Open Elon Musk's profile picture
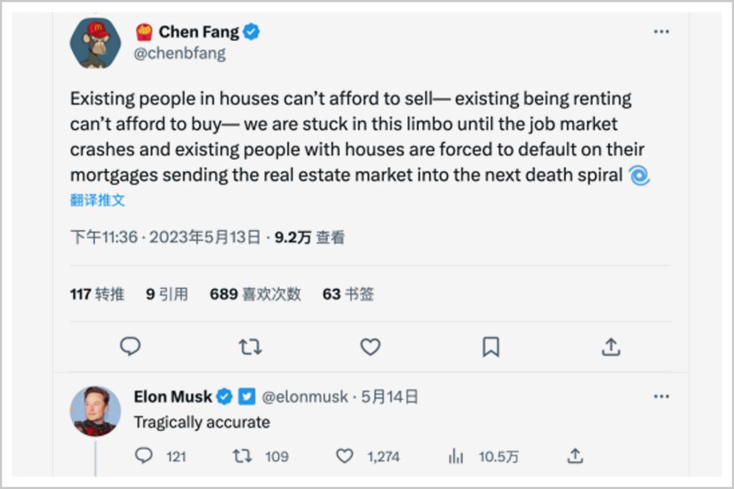The width and height of the screenshot is (734, 489). pyautogui.click(x=95, y=411)
